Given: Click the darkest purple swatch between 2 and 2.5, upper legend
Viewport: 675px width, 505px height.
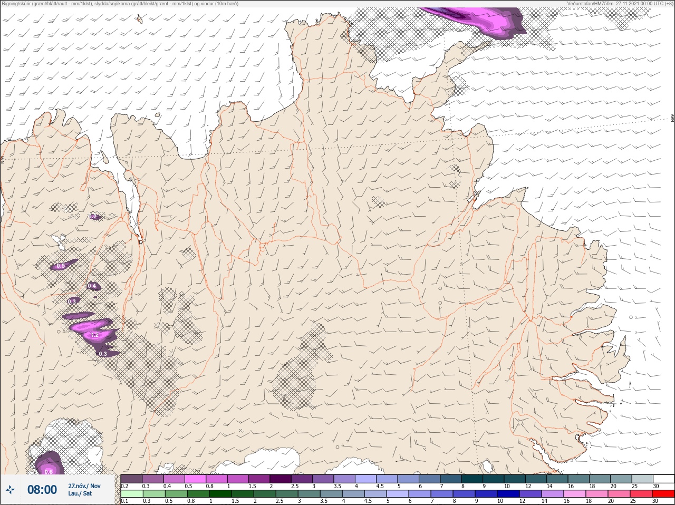Looking at the screenshot, I should [x=281, y=479].
